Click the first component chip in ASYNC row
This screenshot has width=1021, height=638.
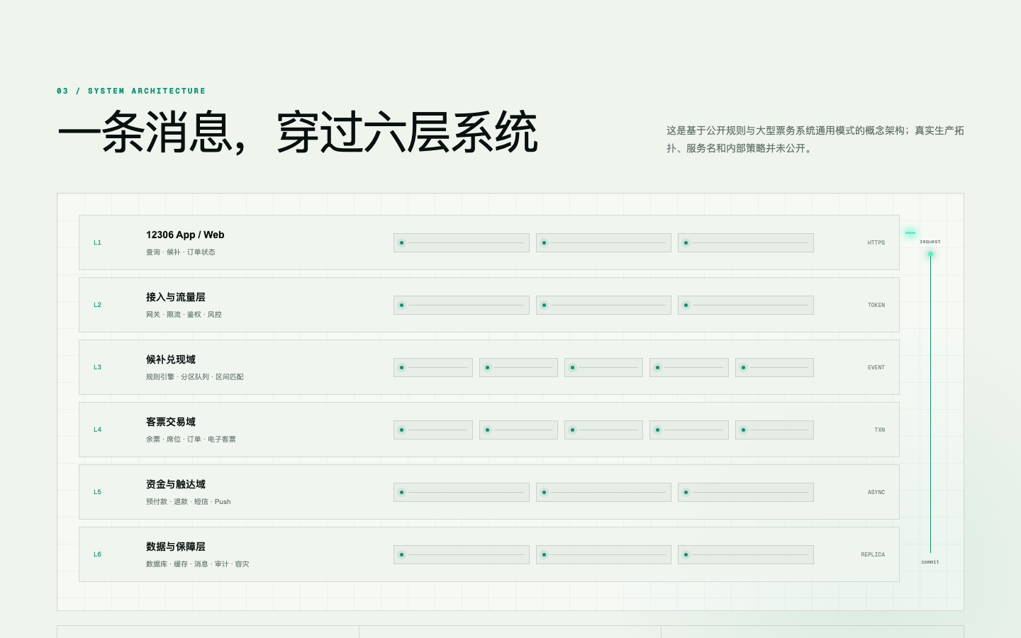[462, 492]
